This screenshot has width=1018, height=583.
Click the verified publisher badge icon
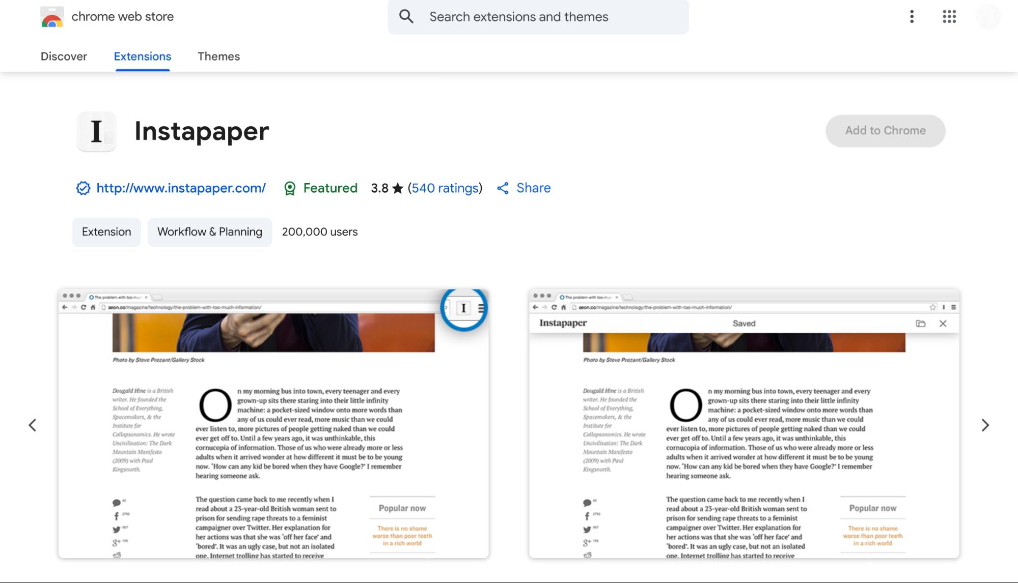pos(83,188)
